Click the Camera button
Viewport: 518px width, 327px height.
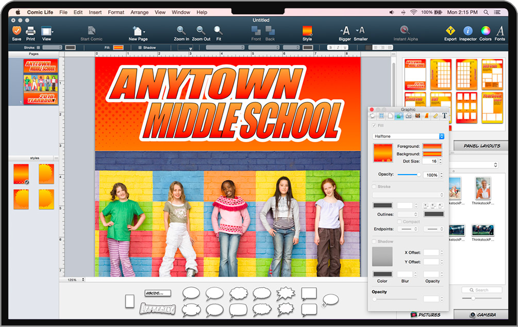(x=482, y=315)
